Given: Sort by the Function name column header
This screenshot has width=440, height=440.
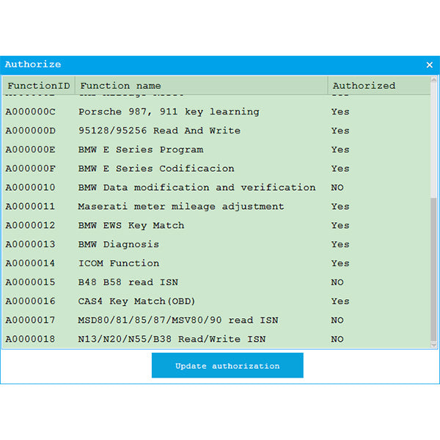Looking at the screenshot, I should (201, 86).
